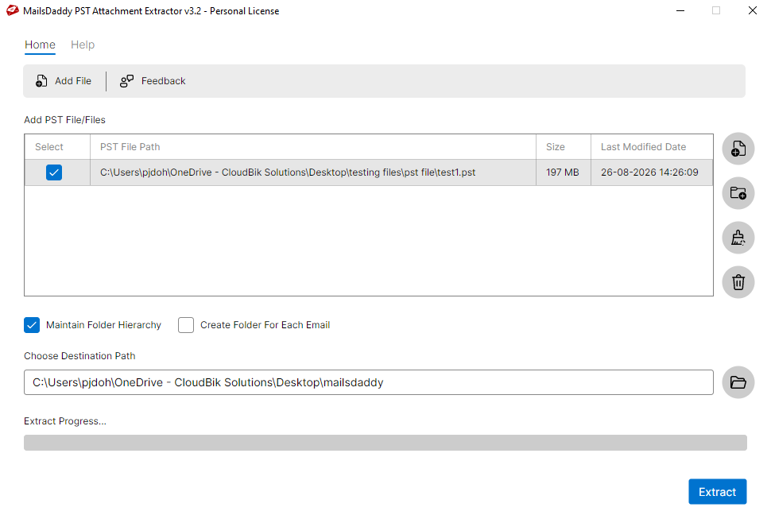Viewport: 771px width, 519px height.
Task: Click the 26-08-2026 14:26:09 date cell
Action: click(x=652, y=172)
